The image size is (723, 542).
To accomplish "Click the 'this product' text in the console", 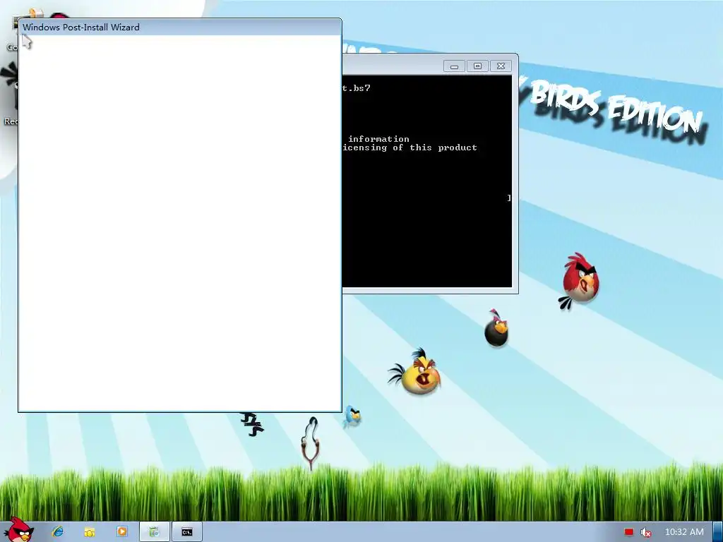I will 443,147.
